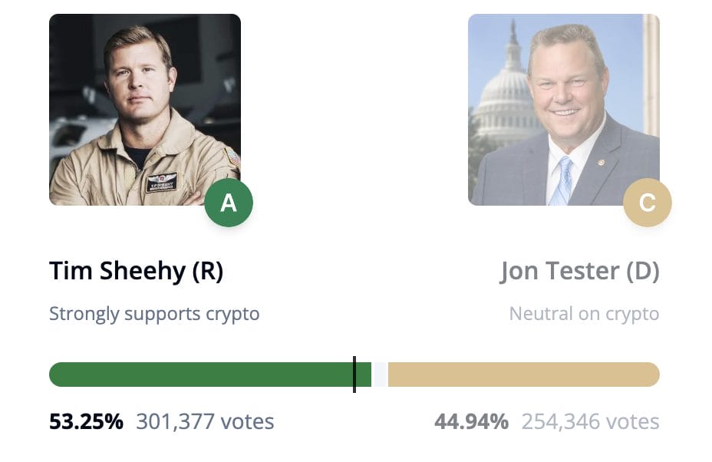Image resolution: width=712 pixels, height=462 pixels.
Task: Click the black midpoint marker on bar
Action: (354, 375)
